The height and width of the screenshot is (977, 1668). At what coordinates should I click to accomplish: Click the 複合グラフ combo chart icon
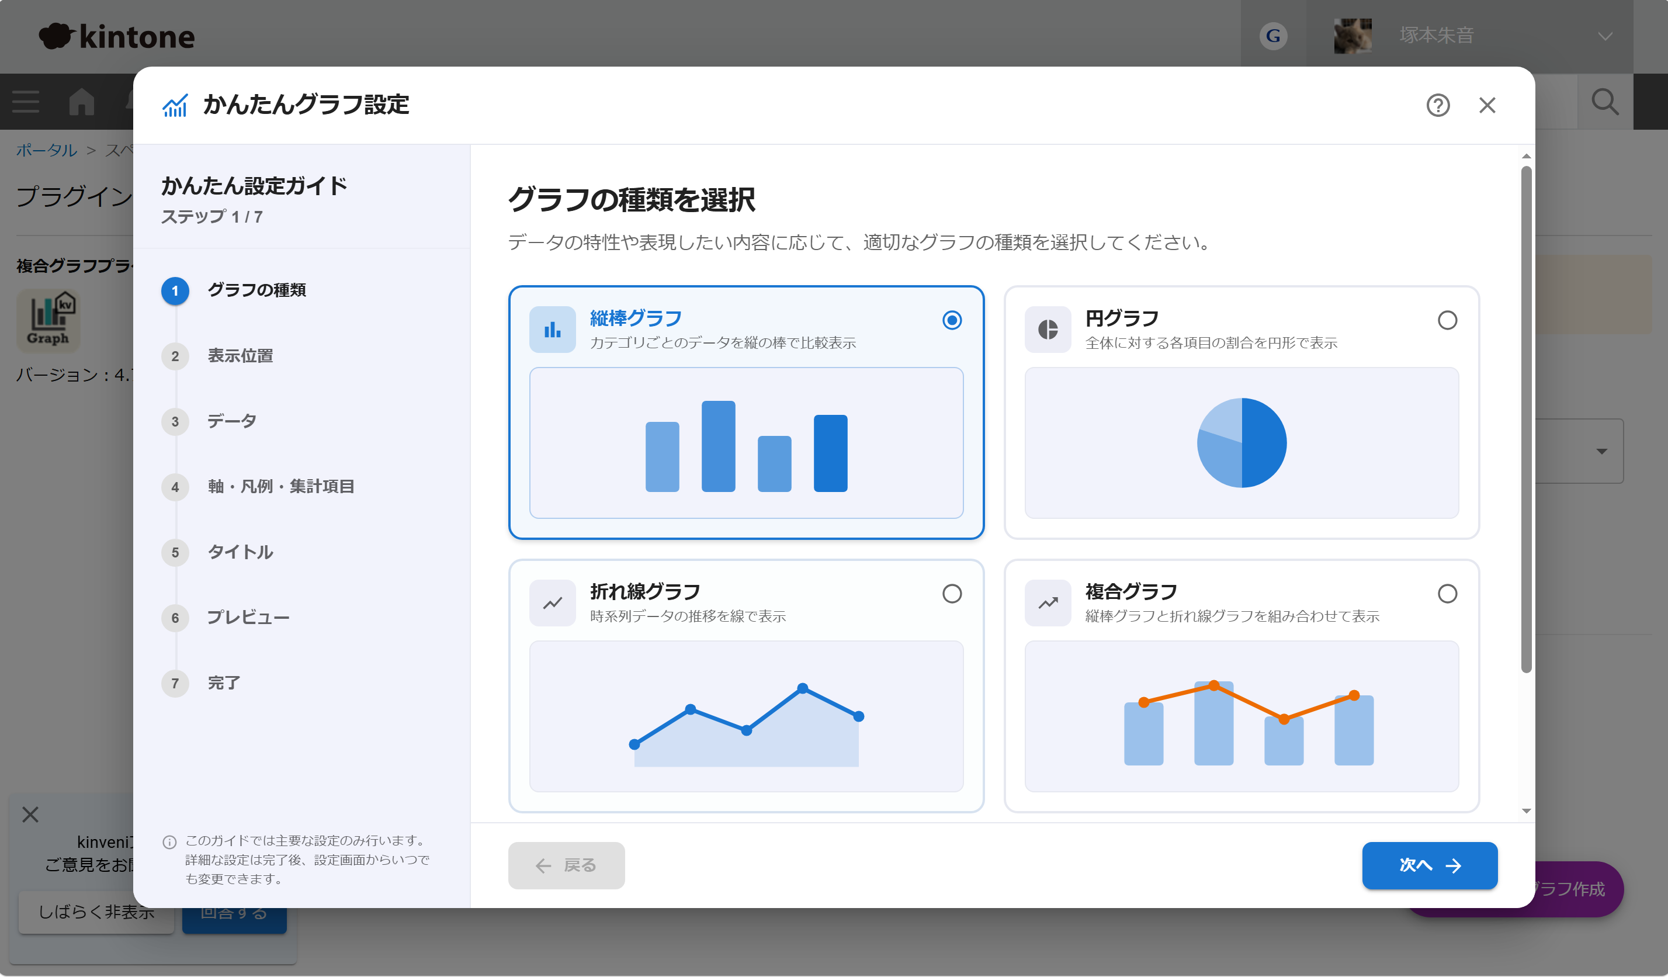[1048, 603]
